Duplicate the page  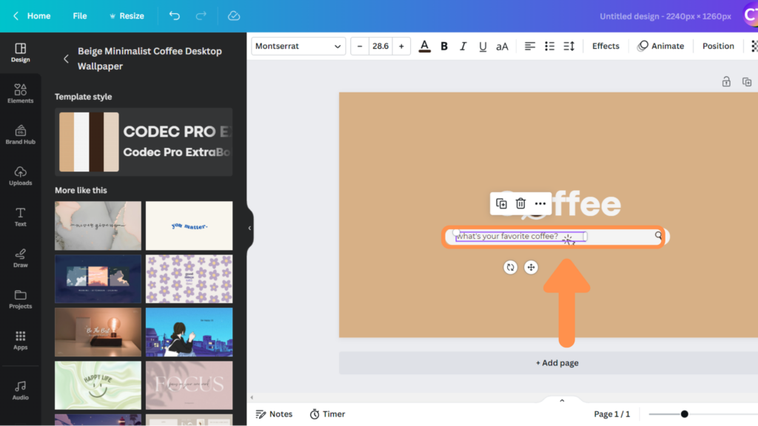(747, 81)
